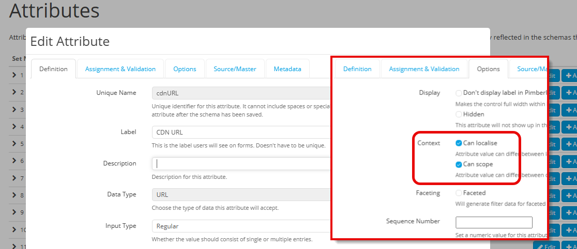Open the Input Type Regular dropdown
Screen dimensions: 577x249
click(241, 226)
